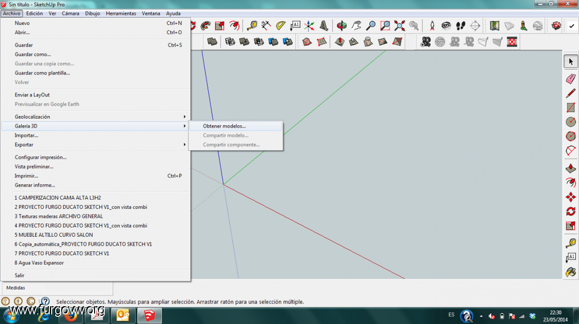The image size is (579, 324).
Task: Click the Extension Warehouse icon
Action: click(x=556, y=25)
